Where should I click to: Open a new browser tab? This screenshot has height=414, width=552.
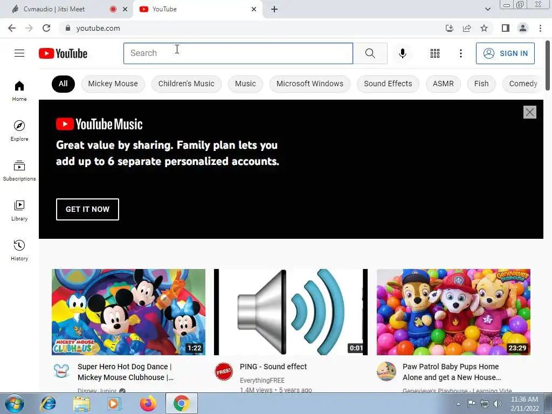pyautogui.click(x=274, y=9)
